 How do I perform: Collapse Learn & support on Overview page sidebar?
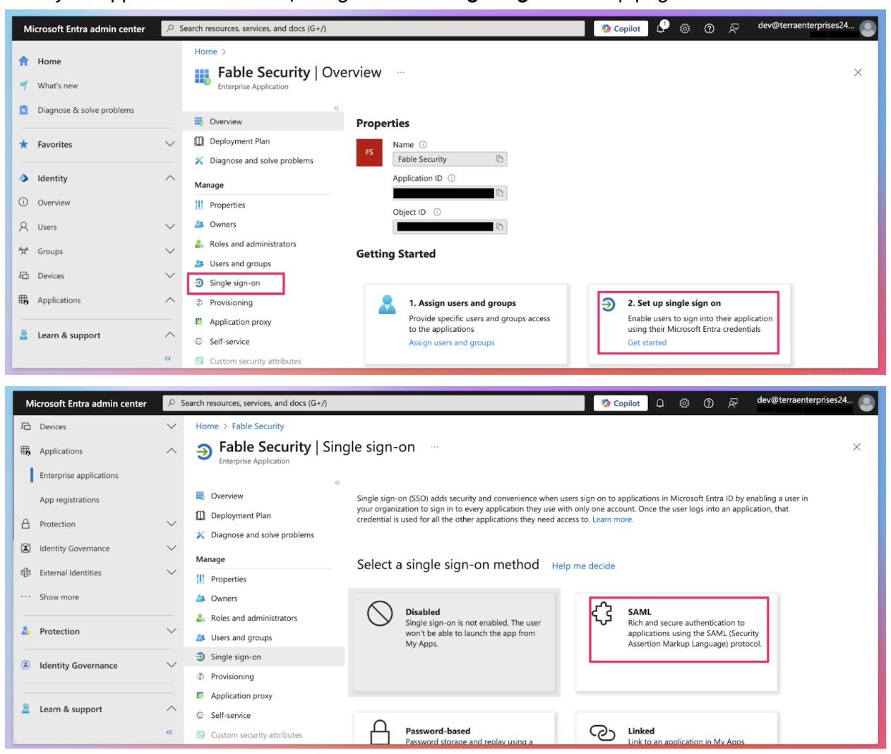coord(169,335)
